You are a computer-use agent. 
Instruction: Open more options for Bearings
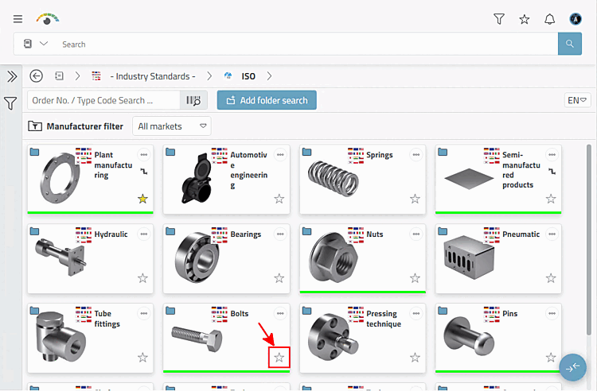pyautogui.click(x=280, y=234)
